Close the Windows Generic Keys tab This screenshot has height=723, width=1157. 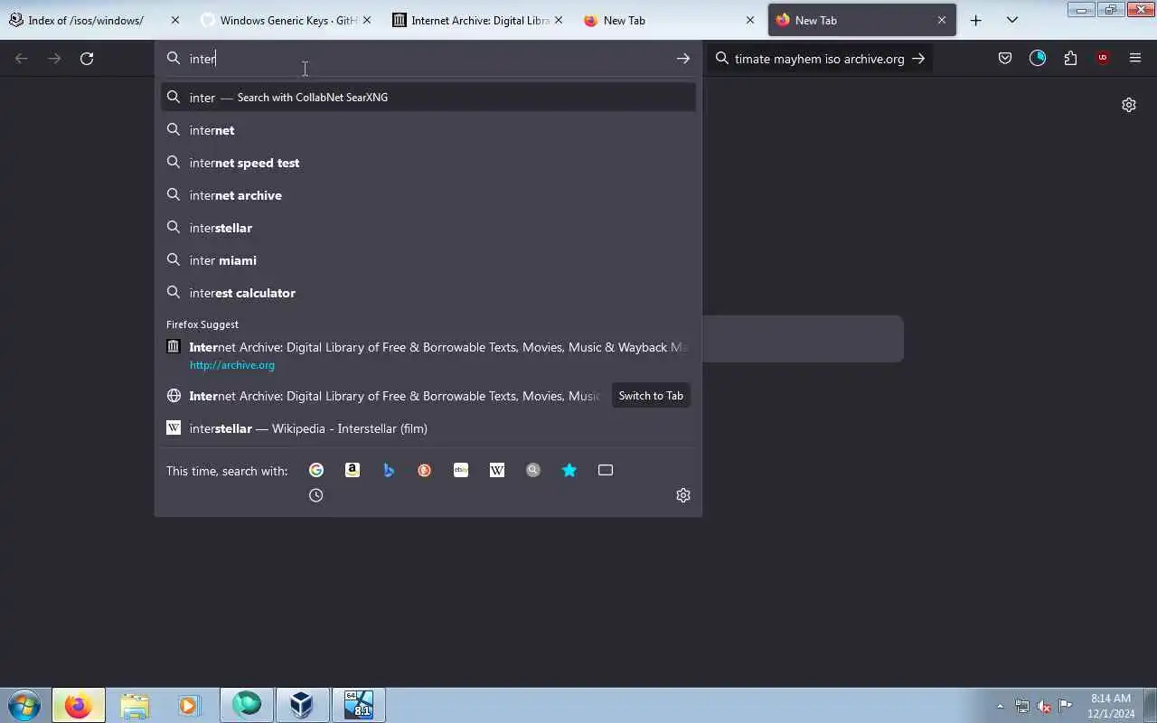click(367, 20)
